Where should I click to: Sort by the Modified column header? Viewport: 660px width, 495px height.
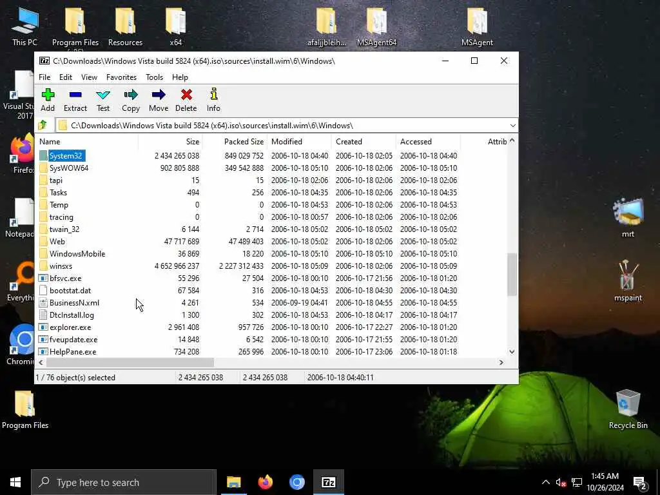pos(299,141)
